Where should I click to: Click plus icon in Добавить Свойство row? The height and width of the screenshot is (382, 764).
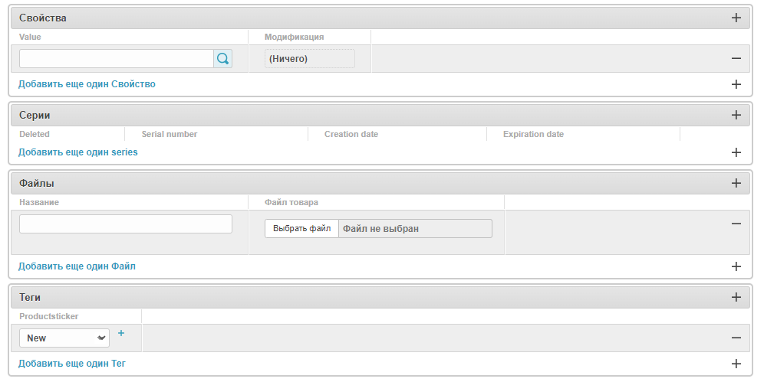(736, 84)
